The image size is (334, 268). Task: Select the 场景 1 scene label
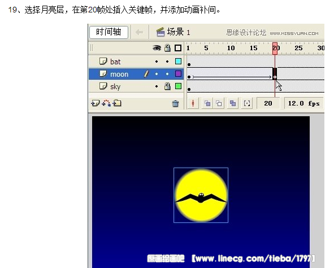(x=179, y=32)
